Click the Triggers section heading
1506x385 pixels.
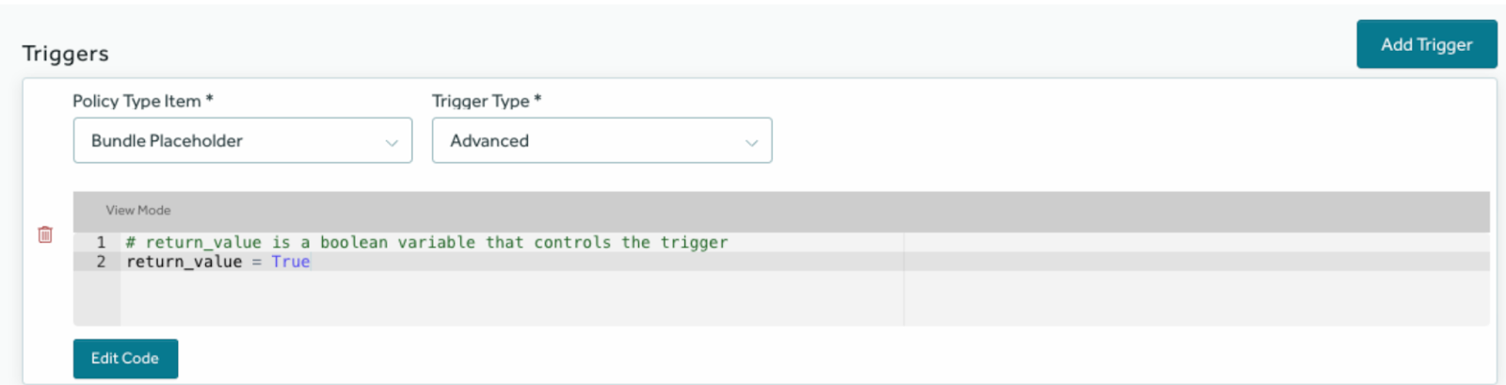pos(66,54)
